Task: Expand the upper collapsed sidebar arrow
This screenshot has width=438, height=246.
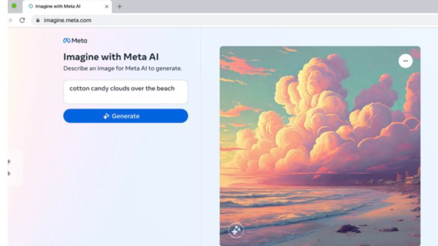Action: coord(9,161)
